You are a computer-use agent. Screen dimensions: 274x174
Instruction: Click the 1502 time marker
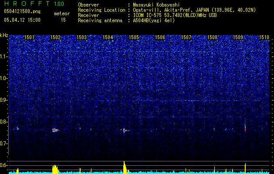point(55,37)
